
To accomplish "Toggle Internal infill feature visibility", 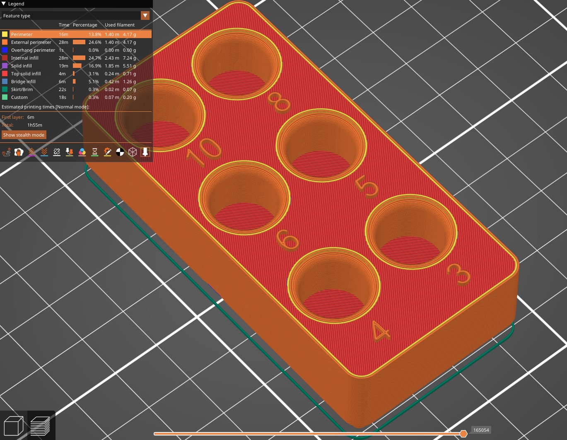I will (x=76, y=58).
